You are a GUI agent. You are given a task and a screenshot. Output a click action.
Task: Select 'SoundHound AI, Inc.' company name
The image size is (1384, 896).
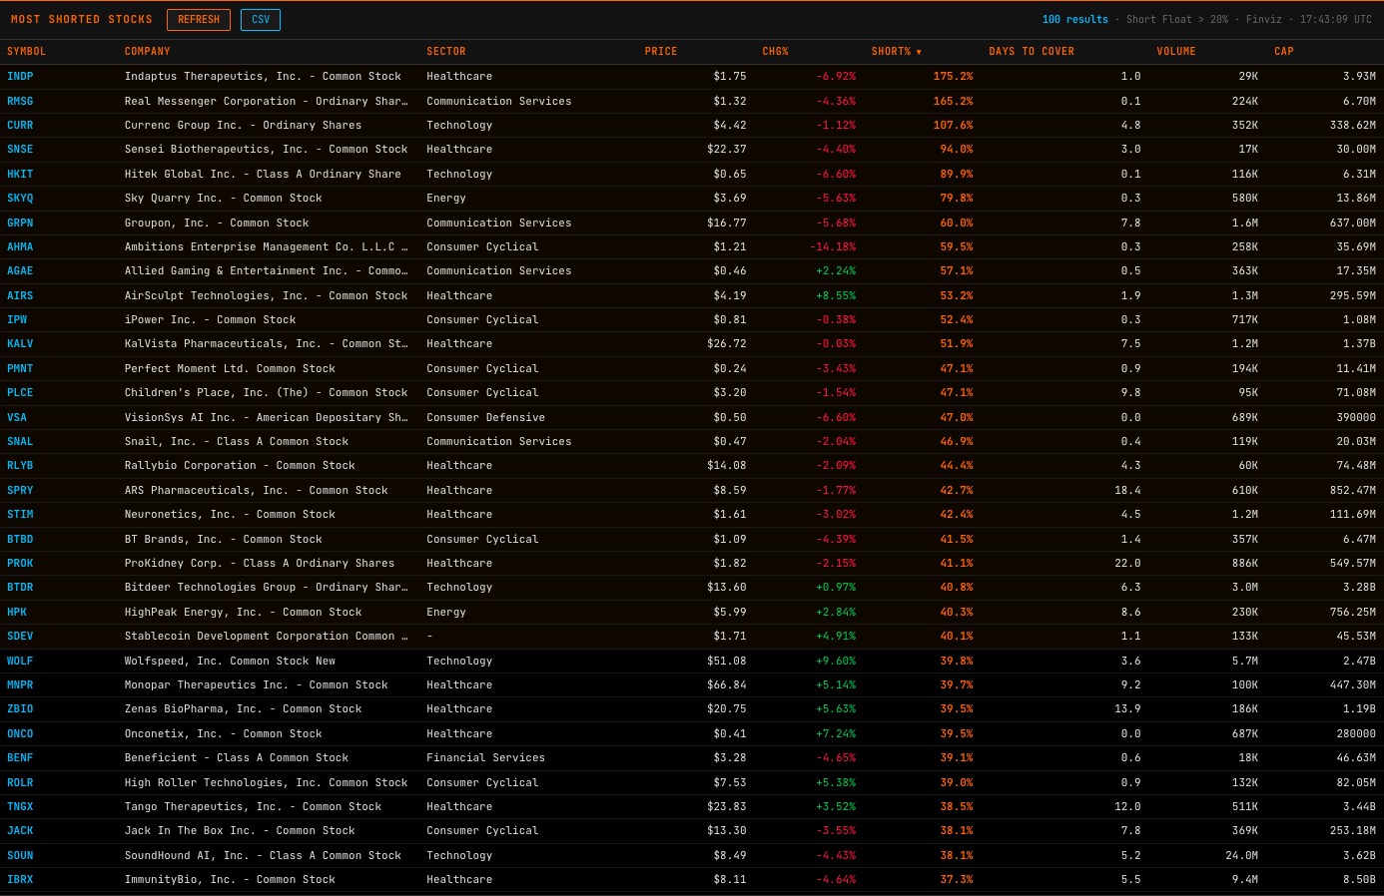pos(187,855)
